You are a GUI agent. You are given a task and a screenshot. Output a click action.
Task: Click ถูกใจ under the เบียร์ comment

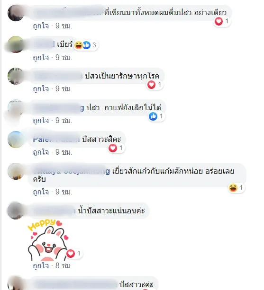[x=41, y=58]
